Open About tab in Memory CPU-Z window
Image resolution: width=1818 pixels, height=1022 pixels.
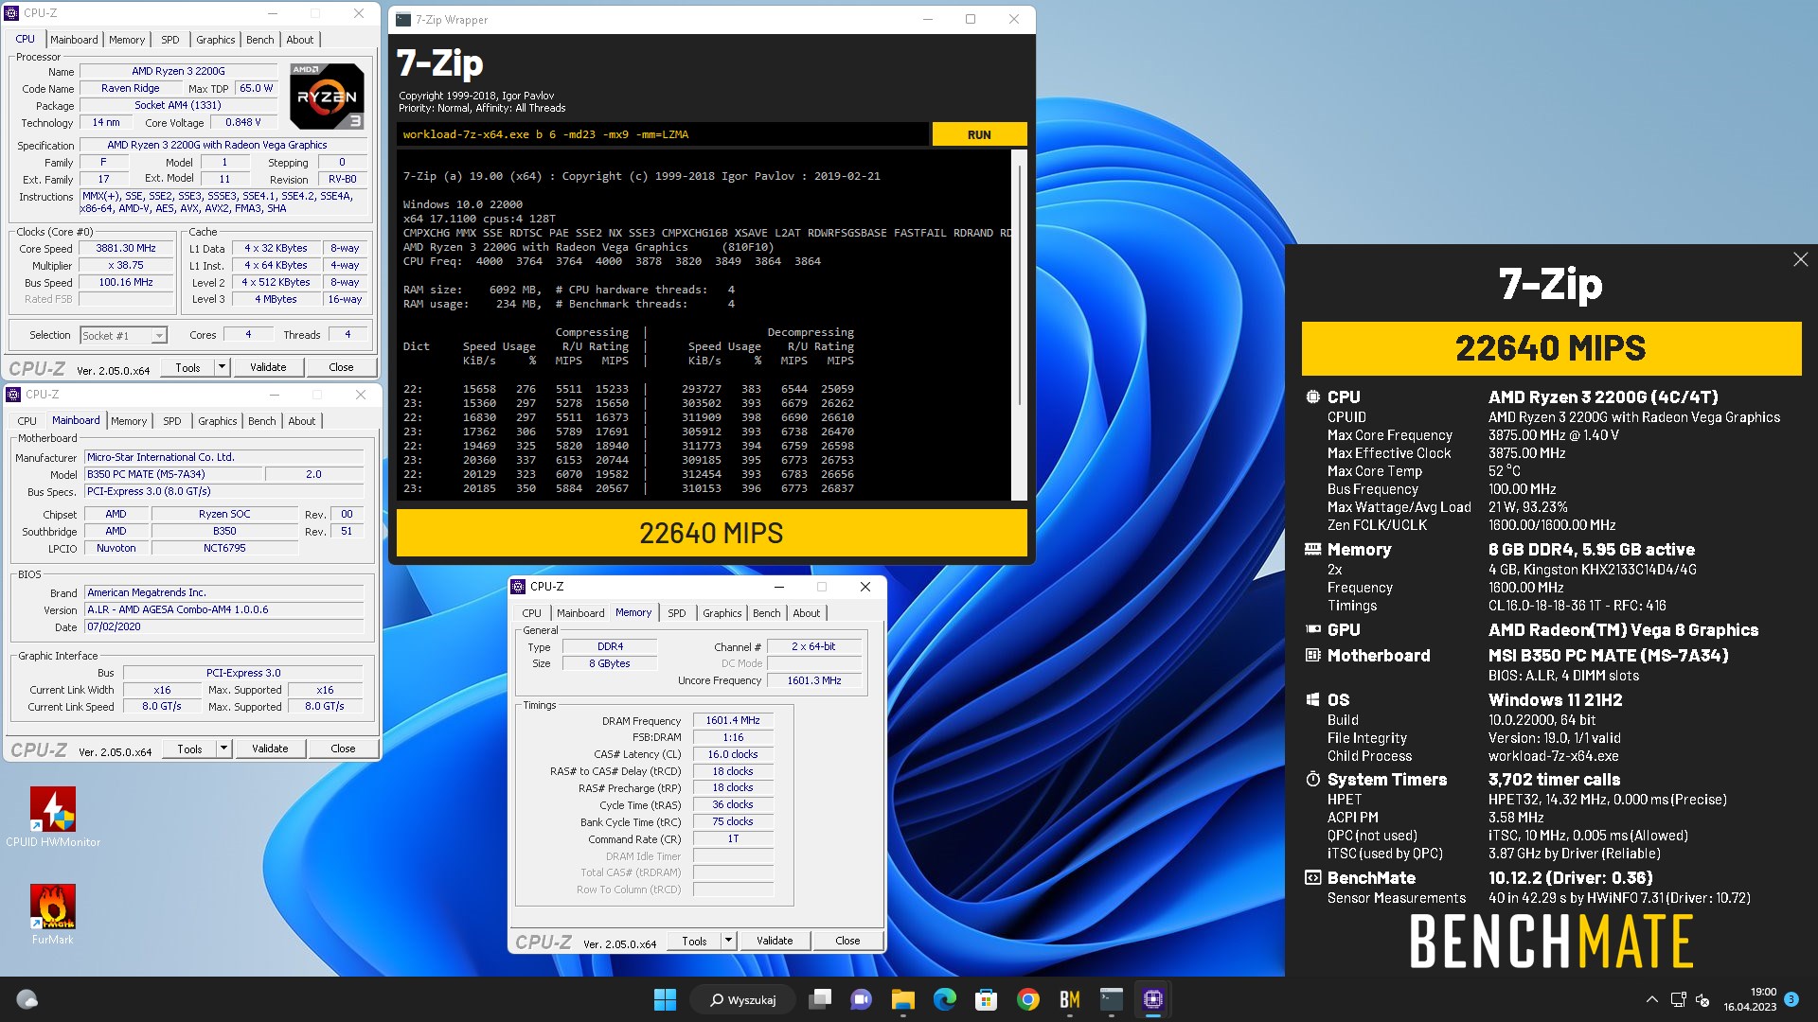coord(807,613)
